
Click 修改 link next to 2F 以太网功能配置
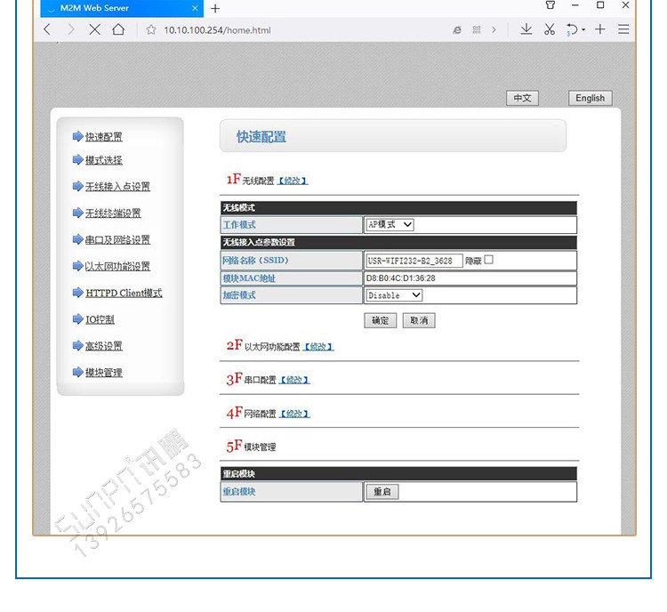(x=318, y=347)
